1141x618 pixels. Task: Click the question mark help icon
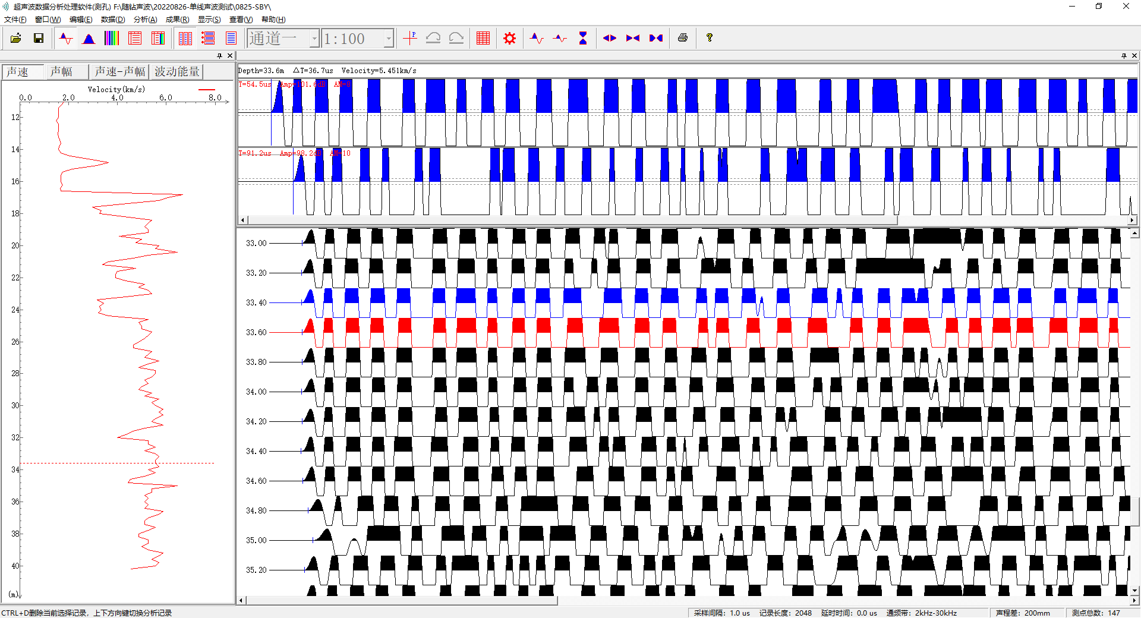coord(709,38)
